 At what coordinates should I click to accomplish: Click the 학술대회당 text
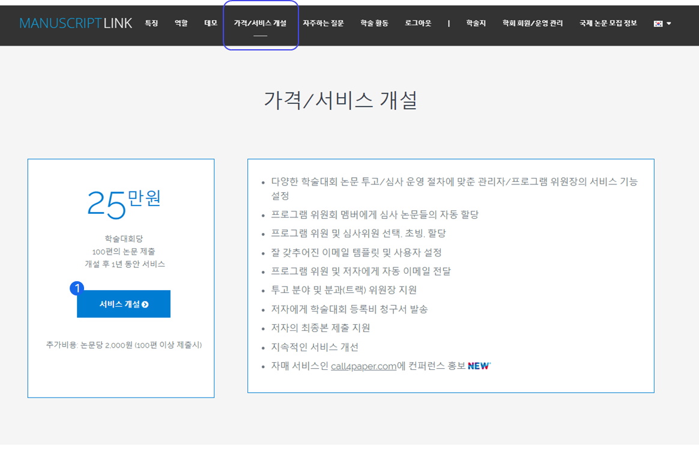point(124,238)
